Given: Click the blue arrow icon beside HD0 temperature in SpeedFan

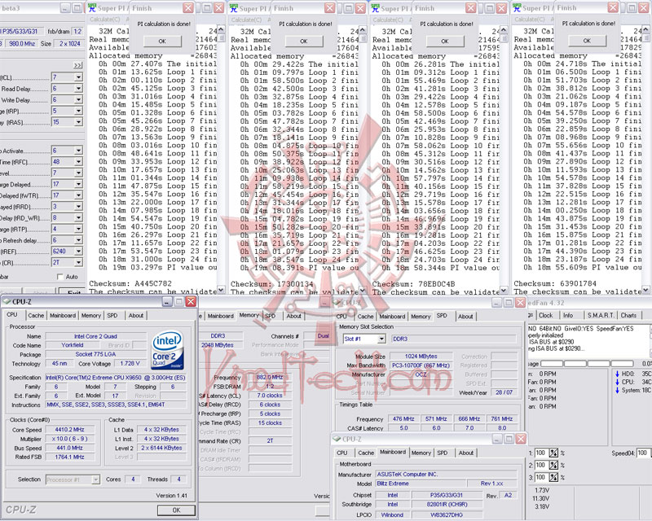Looking at the screenshot, I should pyautogui.click(x=617, y=374).
